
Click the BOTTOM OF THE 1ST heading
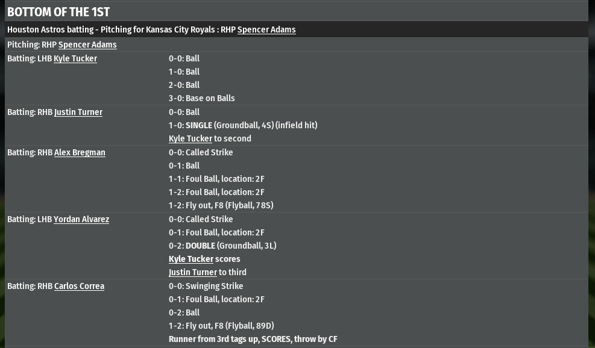(58, 12)
